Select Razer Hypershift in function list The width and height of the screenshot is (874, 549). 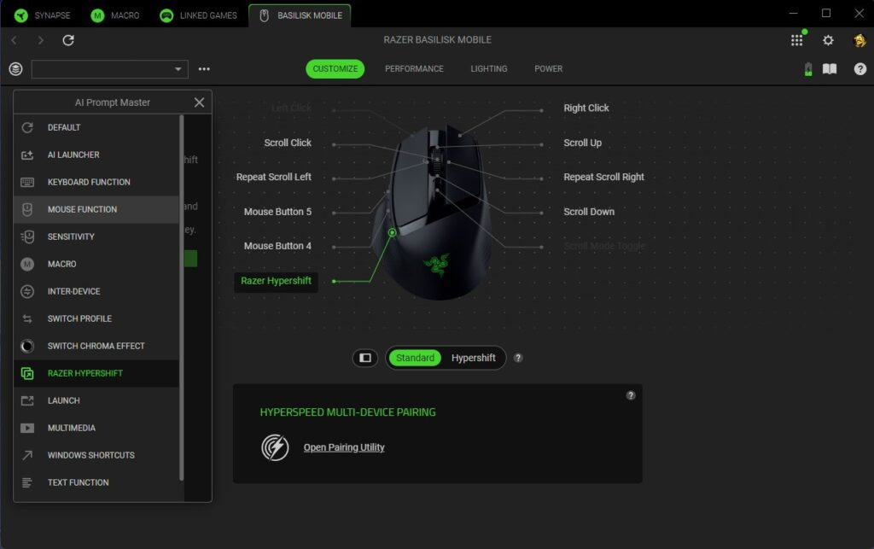96,373
